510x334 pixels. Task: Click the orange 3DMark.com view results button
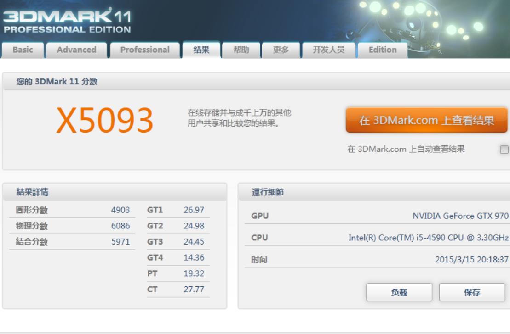(426, 120)
